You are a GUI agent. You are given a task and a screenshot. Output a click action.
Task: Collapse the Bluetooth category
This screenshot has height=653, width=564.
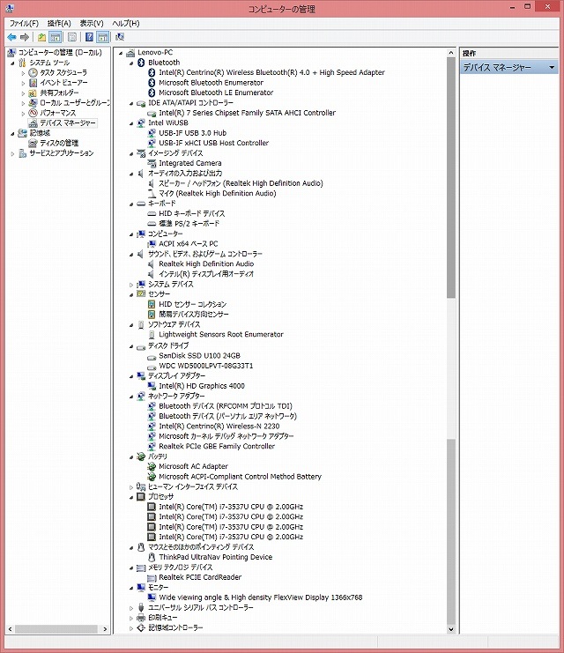[131, 63]
